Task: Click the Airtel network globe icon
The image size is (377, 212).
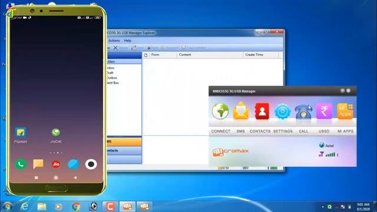Action: point(322,145)
